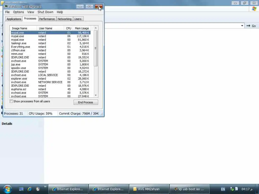259x194 pixels.
Task: Click the CPU Usage 59% status entry
Action: point(40,114)
